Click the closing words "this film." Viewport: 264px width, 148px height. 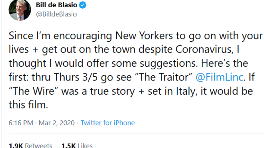[28, 105]
